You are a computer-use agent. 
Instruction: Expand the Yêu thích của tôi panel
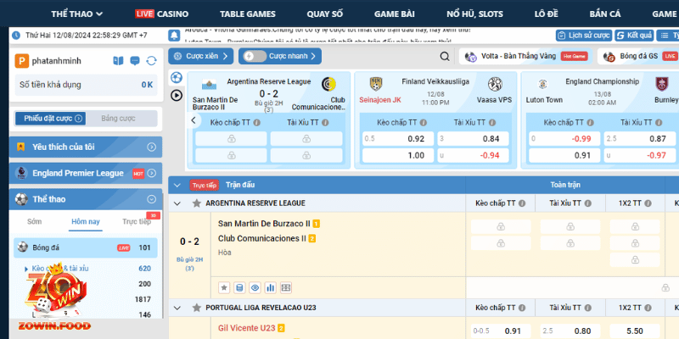(151, 147)
